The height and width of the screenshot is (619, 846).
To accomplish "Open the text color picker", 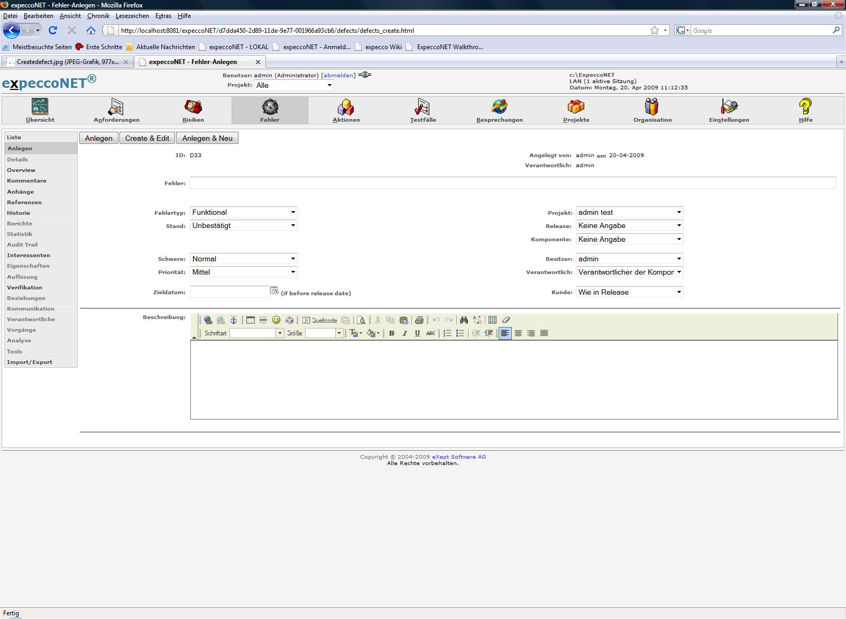I will pyautogui.click(x=355, y=333).
